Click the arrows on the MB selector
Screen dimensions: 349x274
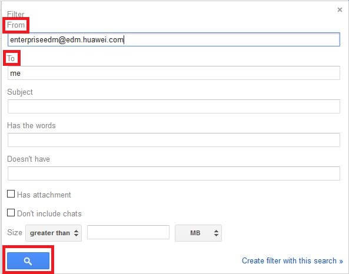(x=216, y=233)
